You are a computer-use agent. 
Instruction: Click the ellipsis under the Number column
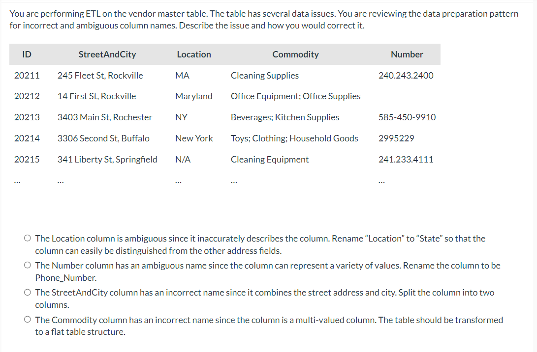click(382, 181)
